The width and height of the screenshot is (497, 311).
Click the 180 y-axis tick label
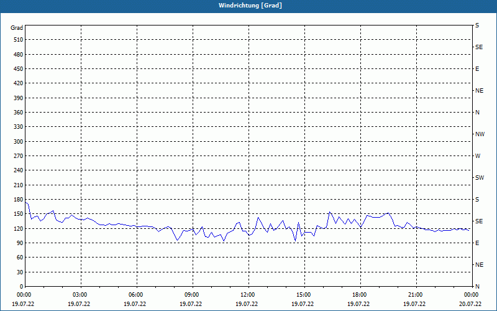(18, 200)
